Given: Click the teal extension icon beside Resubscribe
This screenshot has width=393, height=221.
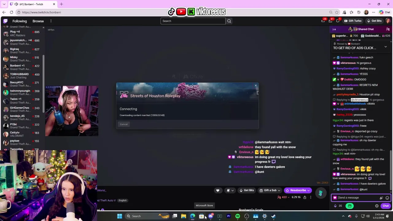Looking at the screenshot, I should [320, 193].
